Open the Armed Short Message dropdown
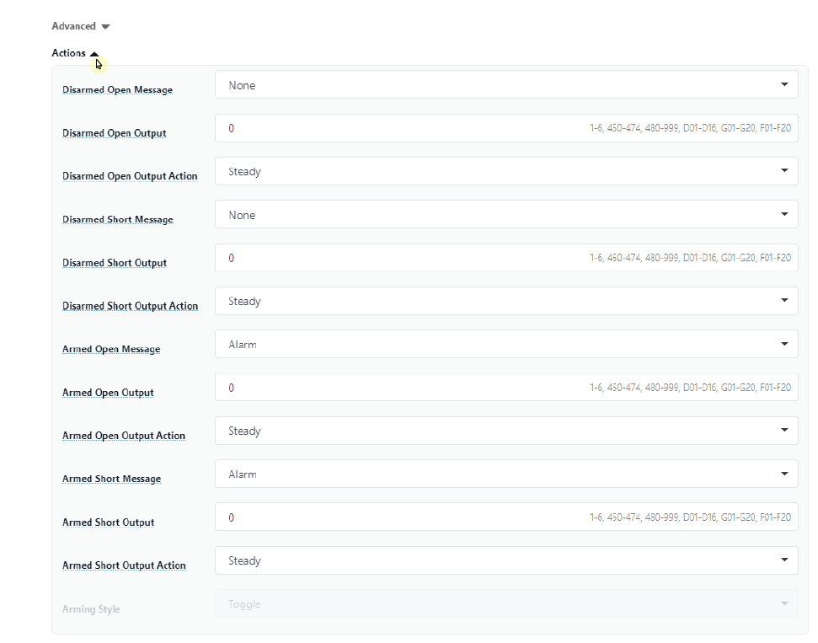Viewport: 818px width, 643px height. 506,474
